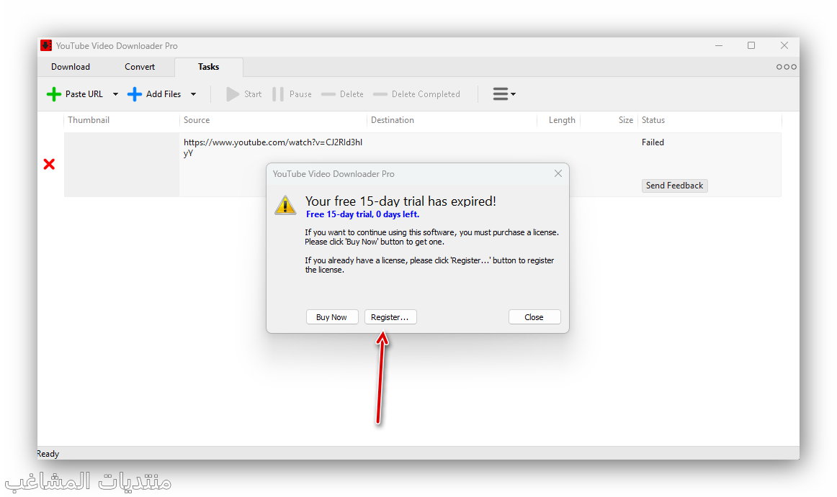
Task: Open the three-circles options menu
Action: (787, 67)
